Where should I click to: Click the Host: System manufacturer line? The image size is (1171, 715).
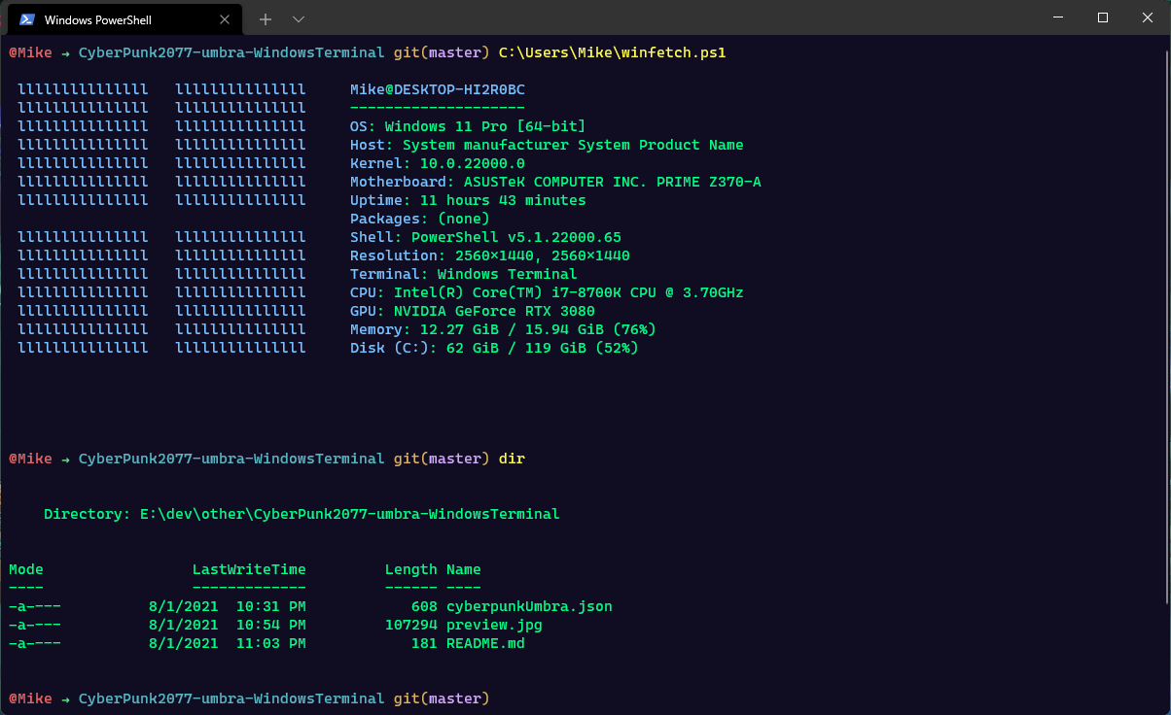pyautogui.click(x=547, y=145)
